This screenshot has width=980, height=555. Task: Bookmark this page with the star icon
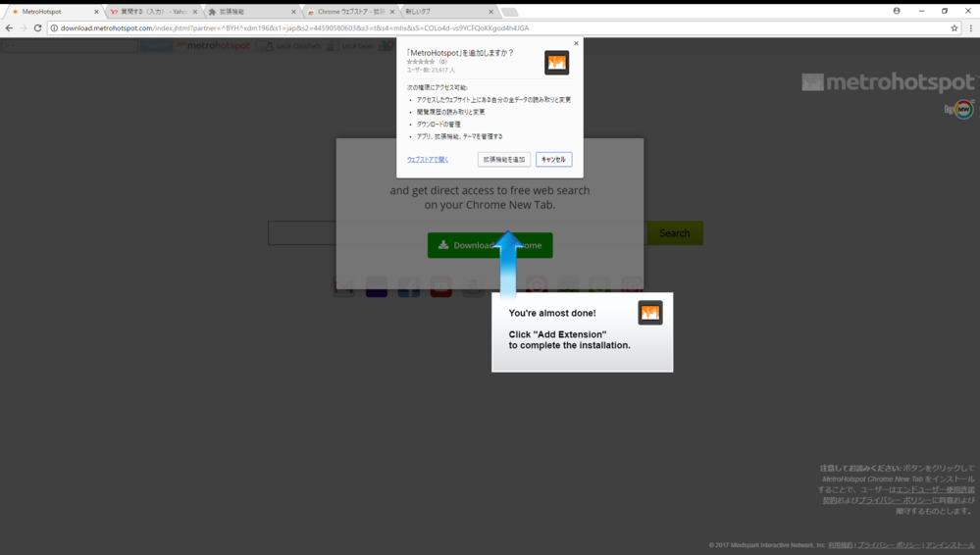pos(954,28)
